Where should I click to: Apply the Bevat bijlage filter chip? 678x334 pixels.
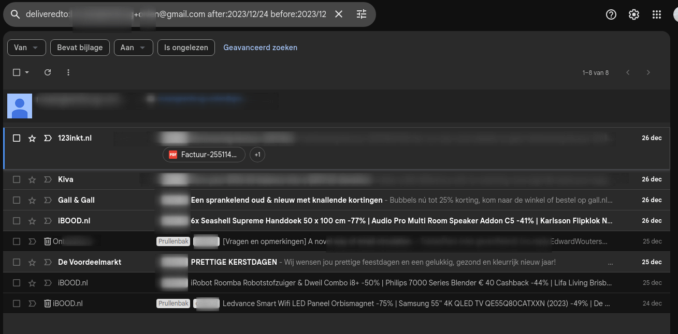[x=80, y=48]
